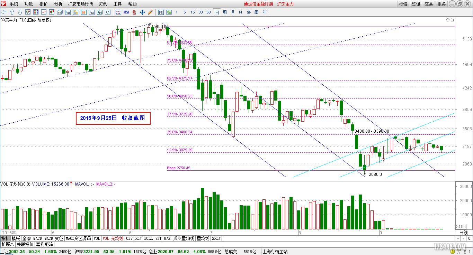This screenshot has height=255, width=473.
Task: Click the diamond icon in chart corner
Action: pos(448,20)
